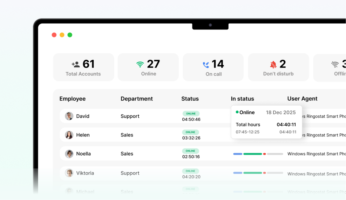This screenshot has height=200, width=346.
Task: Select the Don't disturb 2 card
Action: 278,67
